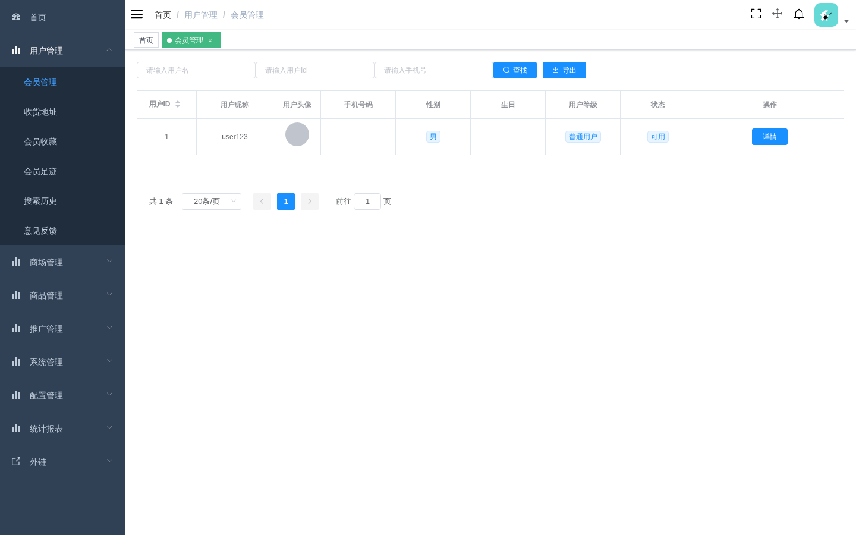Open the 20条/页 page size dropdown
Viewport: 856px width, 535px height.
[212, 202]
